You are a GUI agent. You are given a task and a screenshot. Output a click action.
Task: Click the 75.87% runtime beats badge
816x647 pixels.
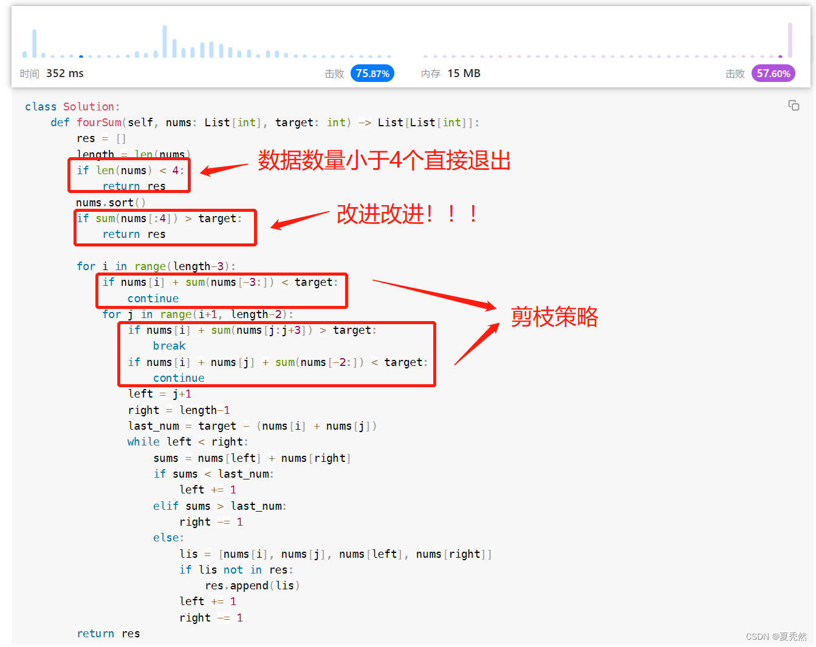pos(372,73)
